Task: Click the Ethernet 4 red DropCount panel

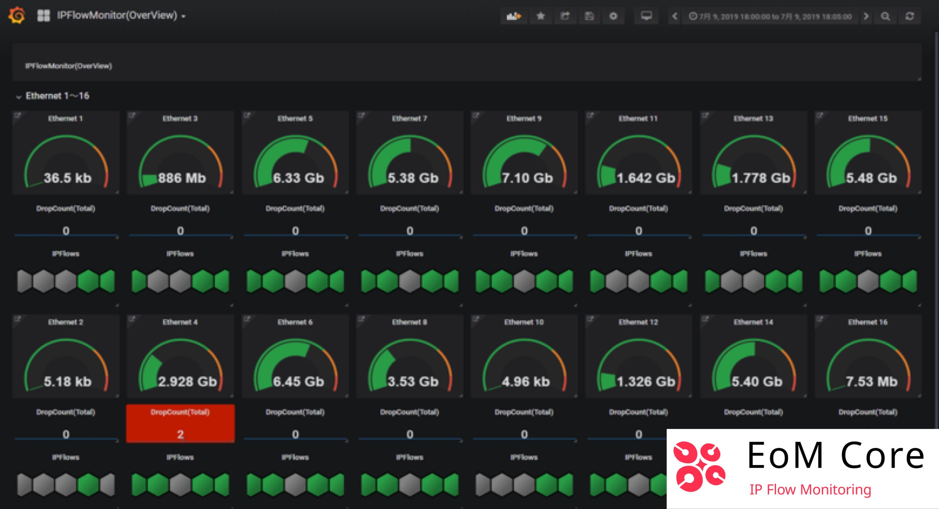Action: point(180,423)
